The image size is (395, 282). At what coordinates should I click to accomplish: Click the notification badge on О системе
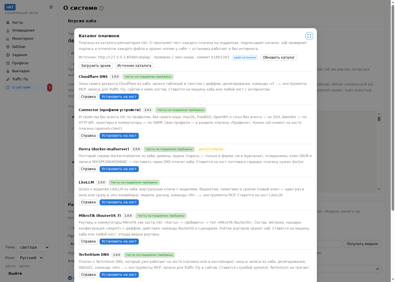click(50, 87)
